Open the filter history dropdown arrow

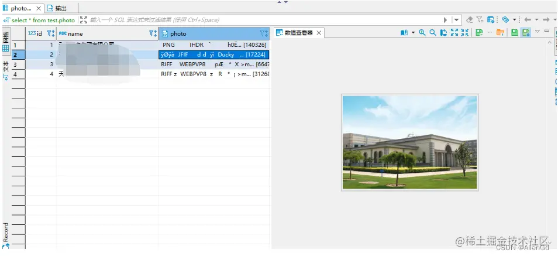[x=457, y=20]
